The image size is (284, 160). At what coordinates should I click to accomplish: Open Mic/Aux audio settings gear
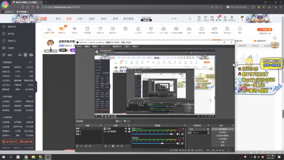click(x=182, y=134)
